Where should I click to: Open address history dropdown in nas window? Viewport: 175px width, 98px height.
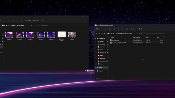pyautogui.click(x=137, y=34)
